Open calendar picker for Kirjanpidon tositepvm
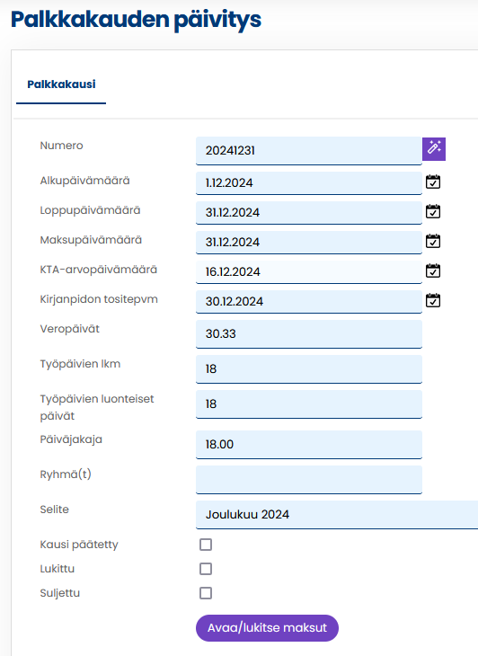This screenshot has width=478, height=656. click(433, 301)
